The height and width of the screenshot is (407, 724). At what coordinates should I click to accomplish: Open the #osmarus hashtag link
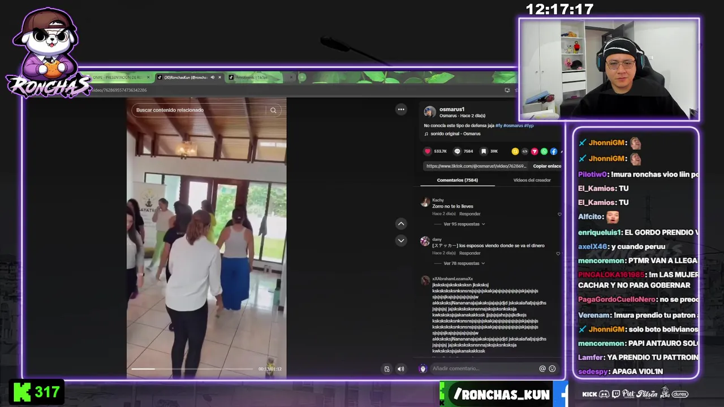point(513,125)
